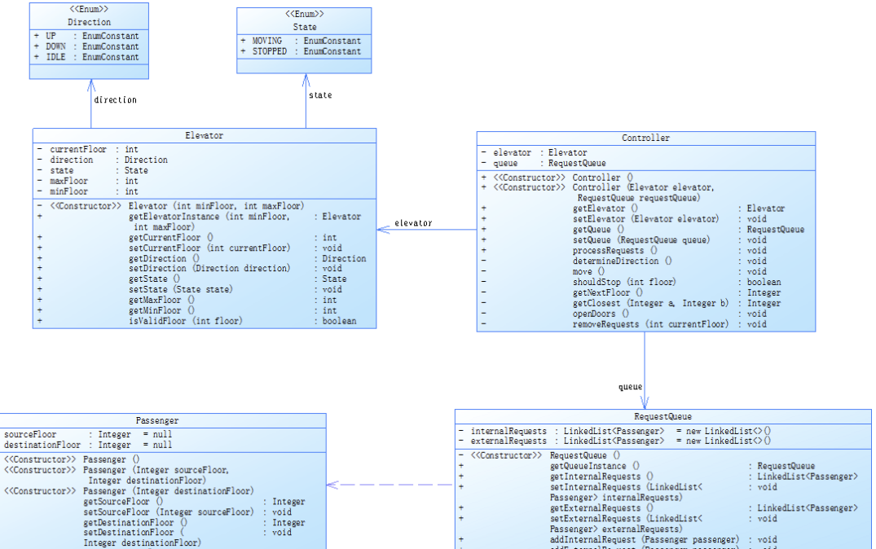Click the externalRequests attribute
Viewport: 876px width, 549px height.
coord(615,441)
